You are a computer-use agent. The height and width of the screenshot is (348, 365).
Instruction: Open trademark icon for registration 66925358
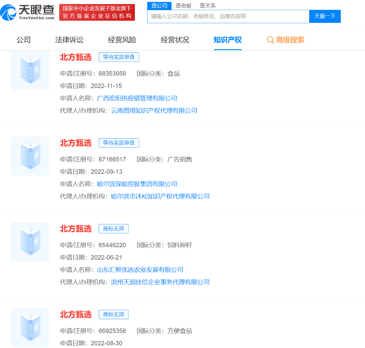click(x=30, y=327)
